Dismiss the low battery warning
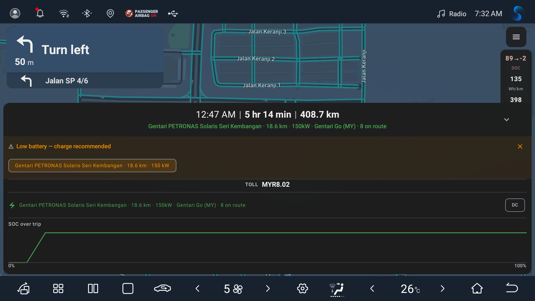This screenshot has width=535, height=301. (520, 146)
